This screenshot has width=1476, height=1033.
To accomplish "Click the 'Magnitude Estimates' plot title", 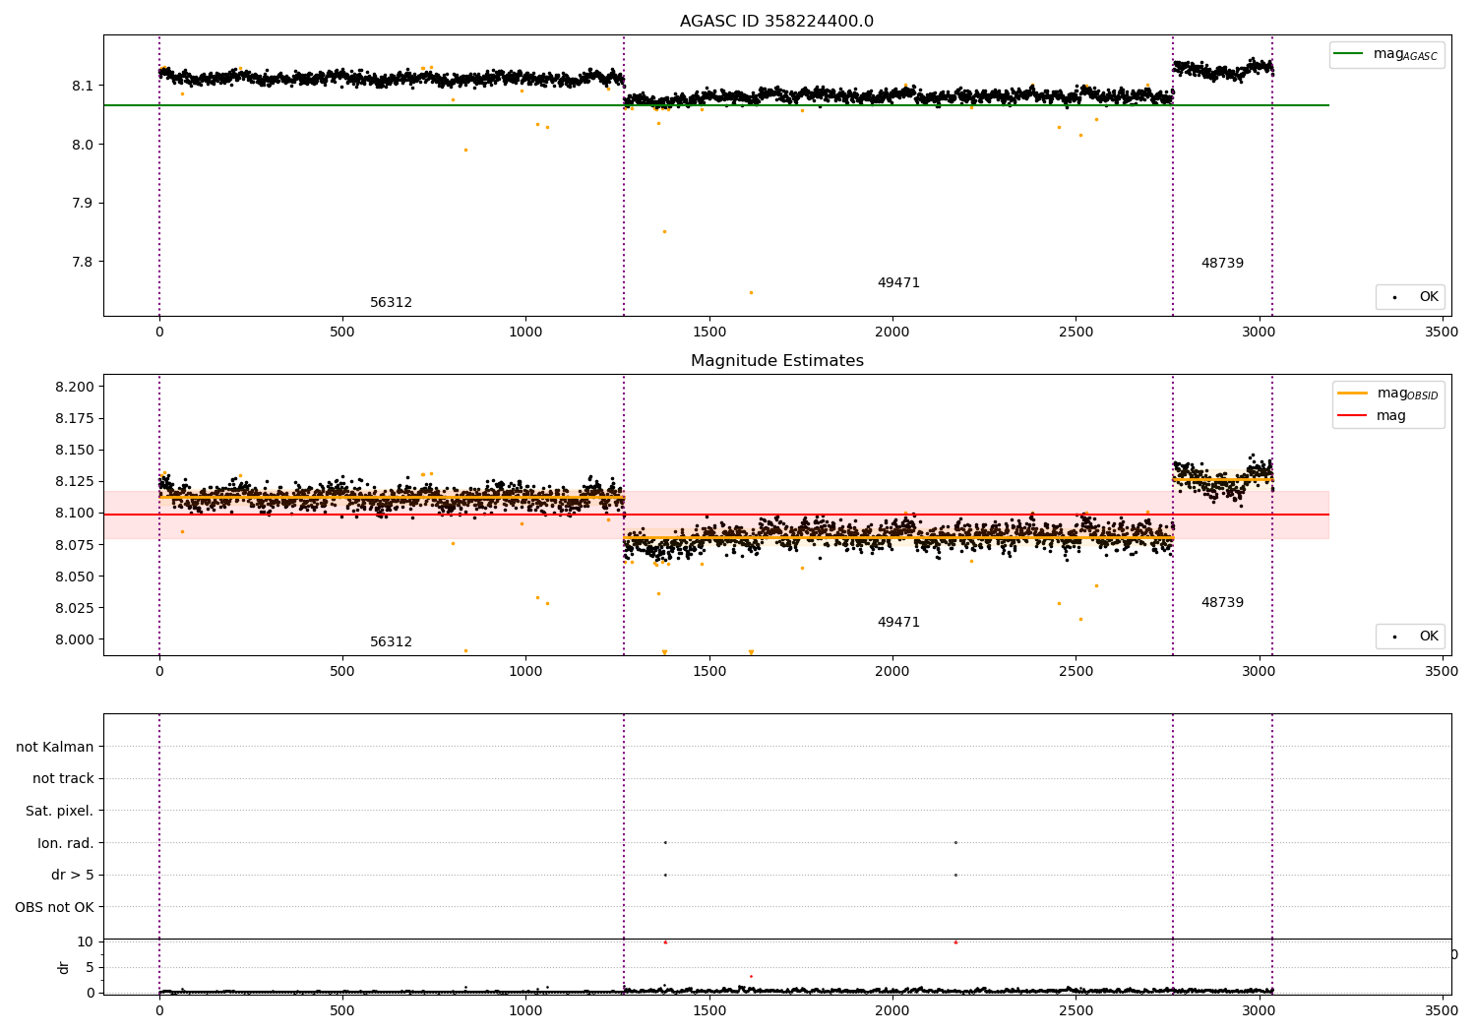I will pos(777,361).
